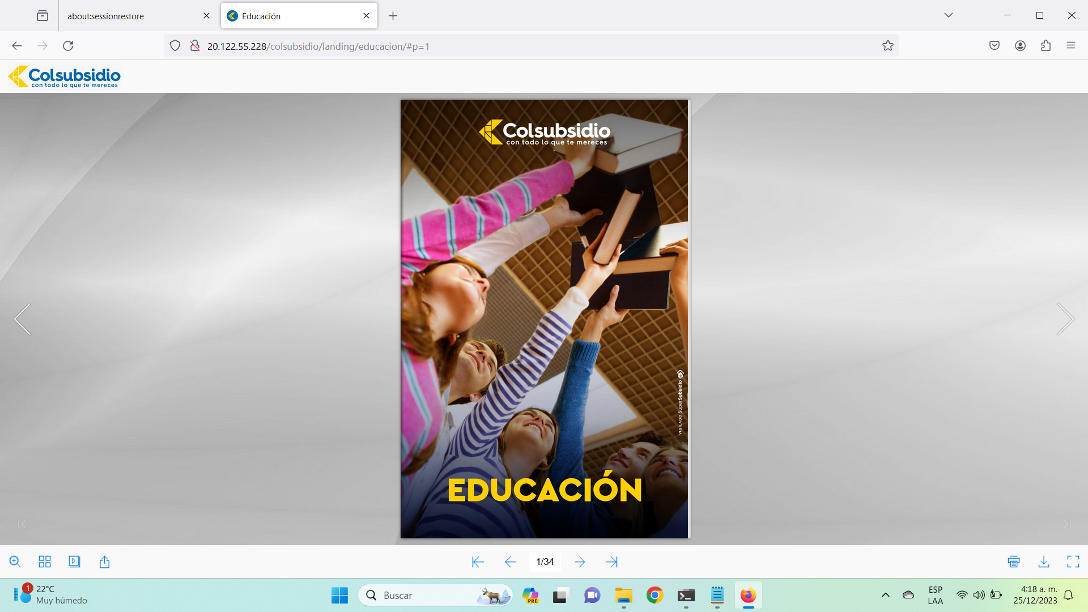Print the flipbook with the printer icon
The height and width of the screenshot is (612, 1088).
[1014, 562]
